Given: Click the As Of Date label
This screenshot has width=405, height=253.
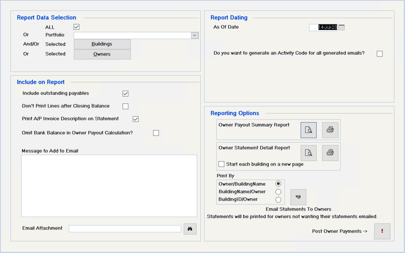Looking at the screenshot, I should click(x=226, y=27).
